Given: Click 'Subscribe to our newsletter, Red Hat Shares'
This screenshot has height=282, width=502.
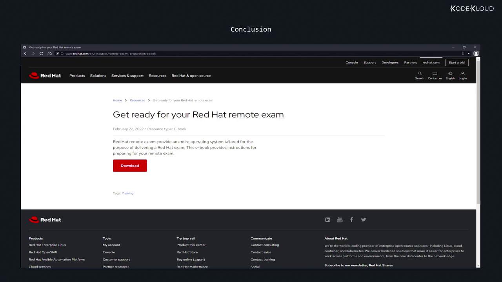Looking at the screenshot, I should tap(359, 266).
